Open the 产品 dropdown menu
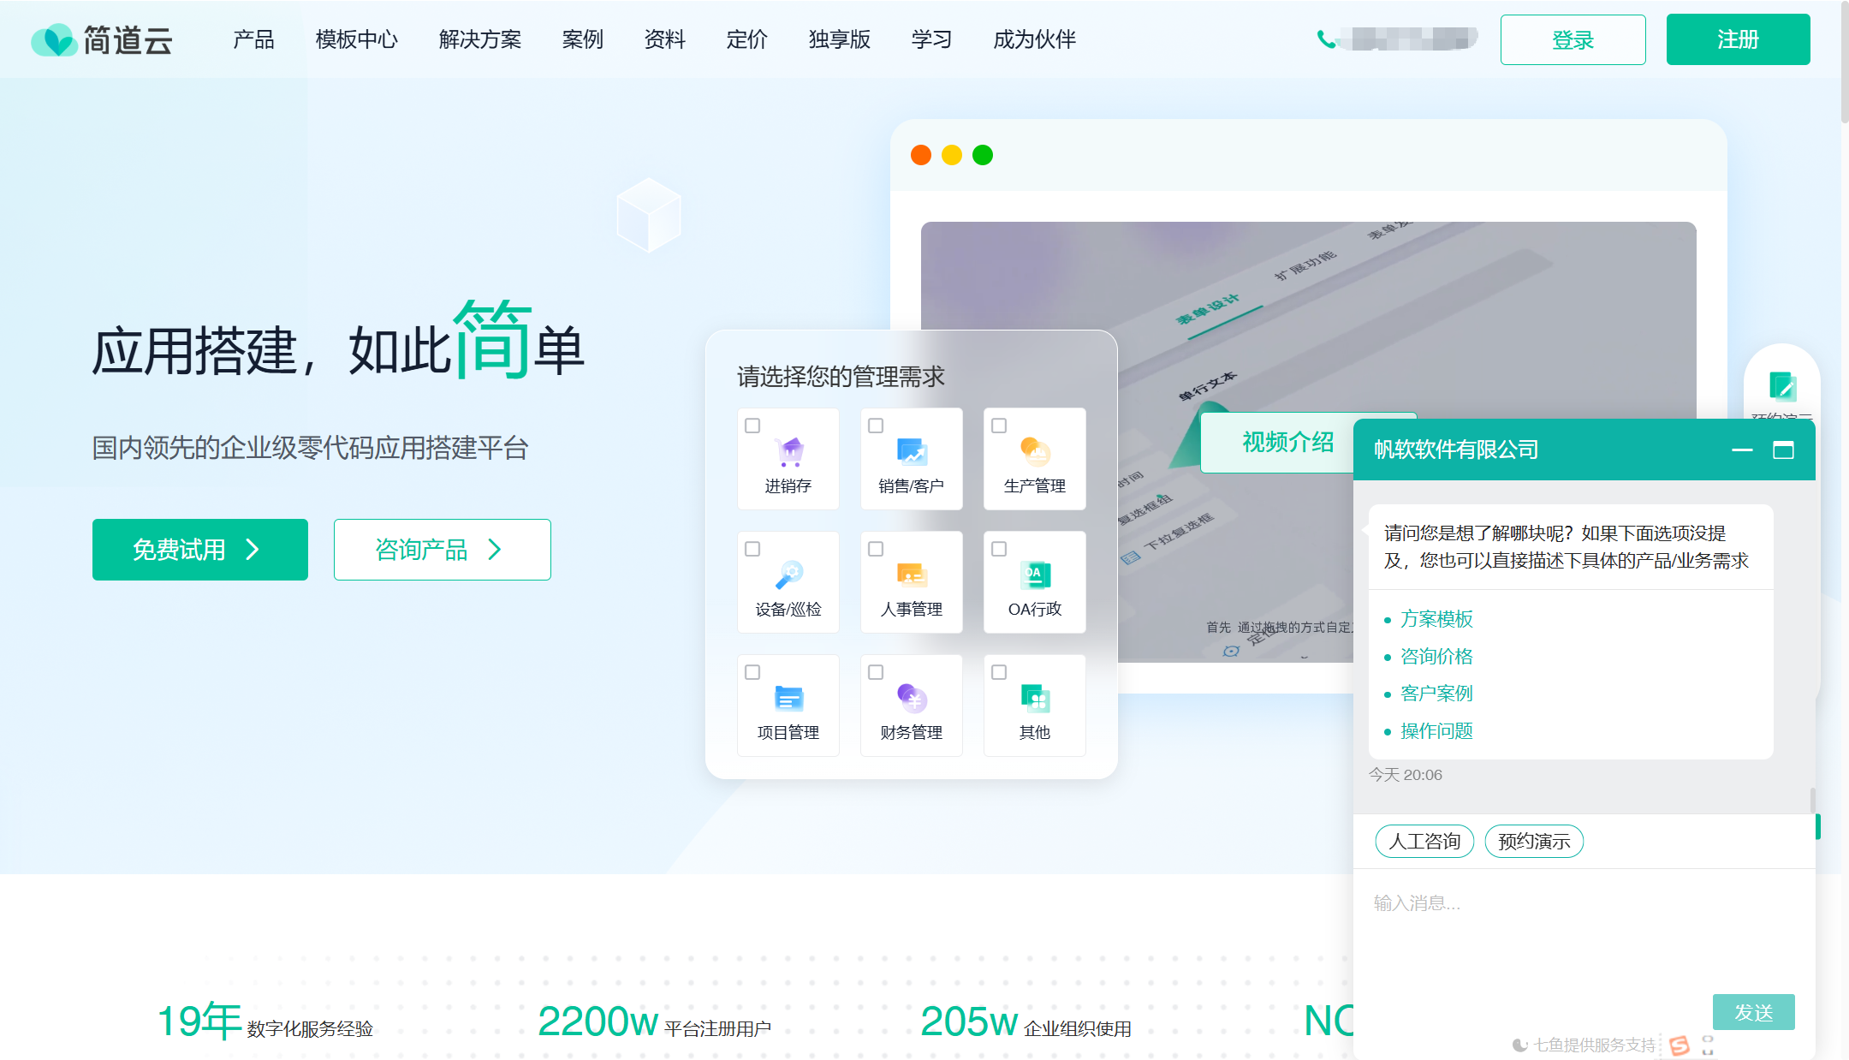This screenshot has height=1060, width=1849. tap(253, 39)
